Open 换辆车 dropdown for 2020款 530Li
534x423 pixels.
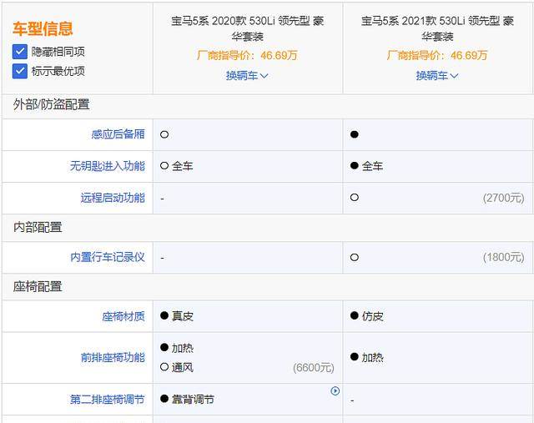pyautogui.click(x=247, y=76)
